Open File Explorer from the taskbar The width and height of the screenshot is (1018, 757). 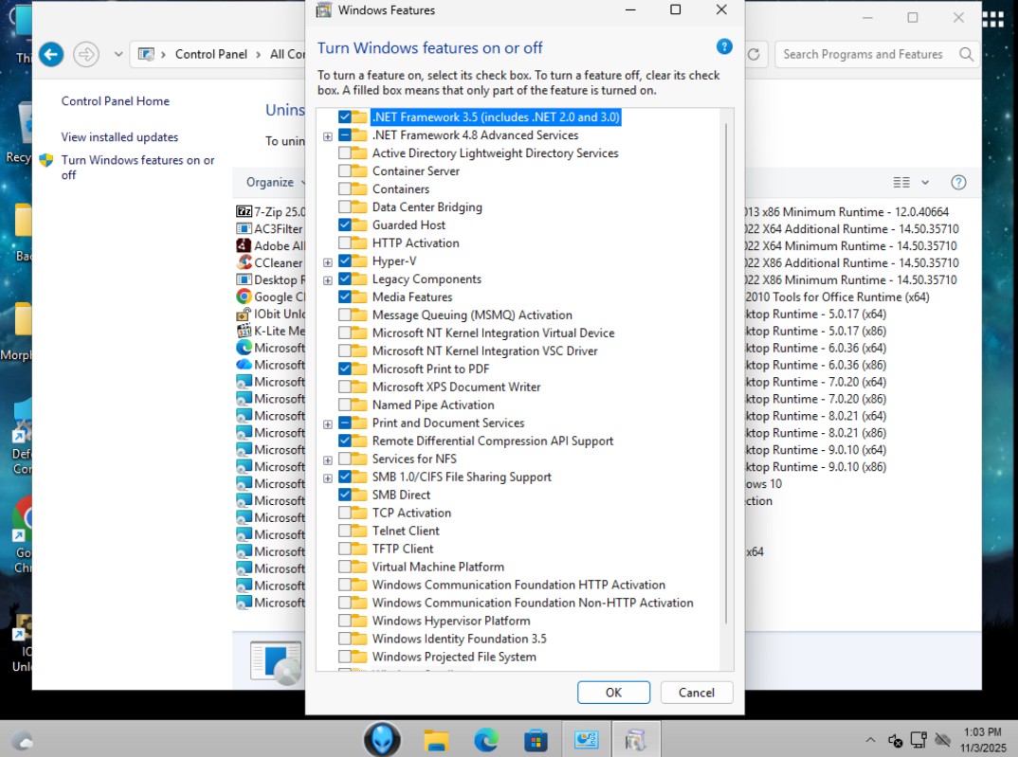435,740
